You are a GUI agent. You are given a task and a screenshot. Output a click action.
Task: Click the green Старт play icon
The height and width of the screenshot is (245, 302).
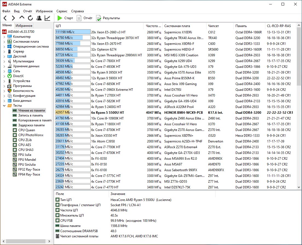[60, 18]
